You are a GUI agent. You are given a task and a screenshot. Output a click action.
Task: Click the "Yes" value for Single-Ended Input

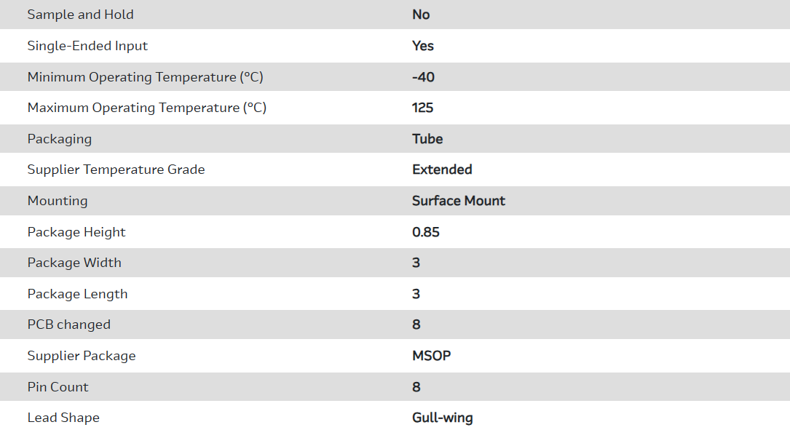(422, 46)
